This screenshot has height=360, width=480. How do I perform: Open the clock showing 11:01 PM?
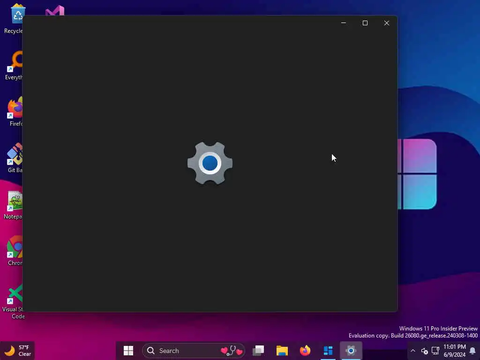click(455, 351)
